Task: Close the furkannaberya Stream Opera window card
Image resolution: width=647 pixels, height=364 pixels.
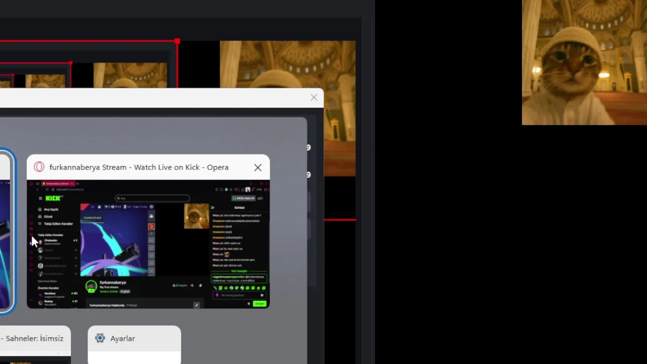Action: point(258,167)
